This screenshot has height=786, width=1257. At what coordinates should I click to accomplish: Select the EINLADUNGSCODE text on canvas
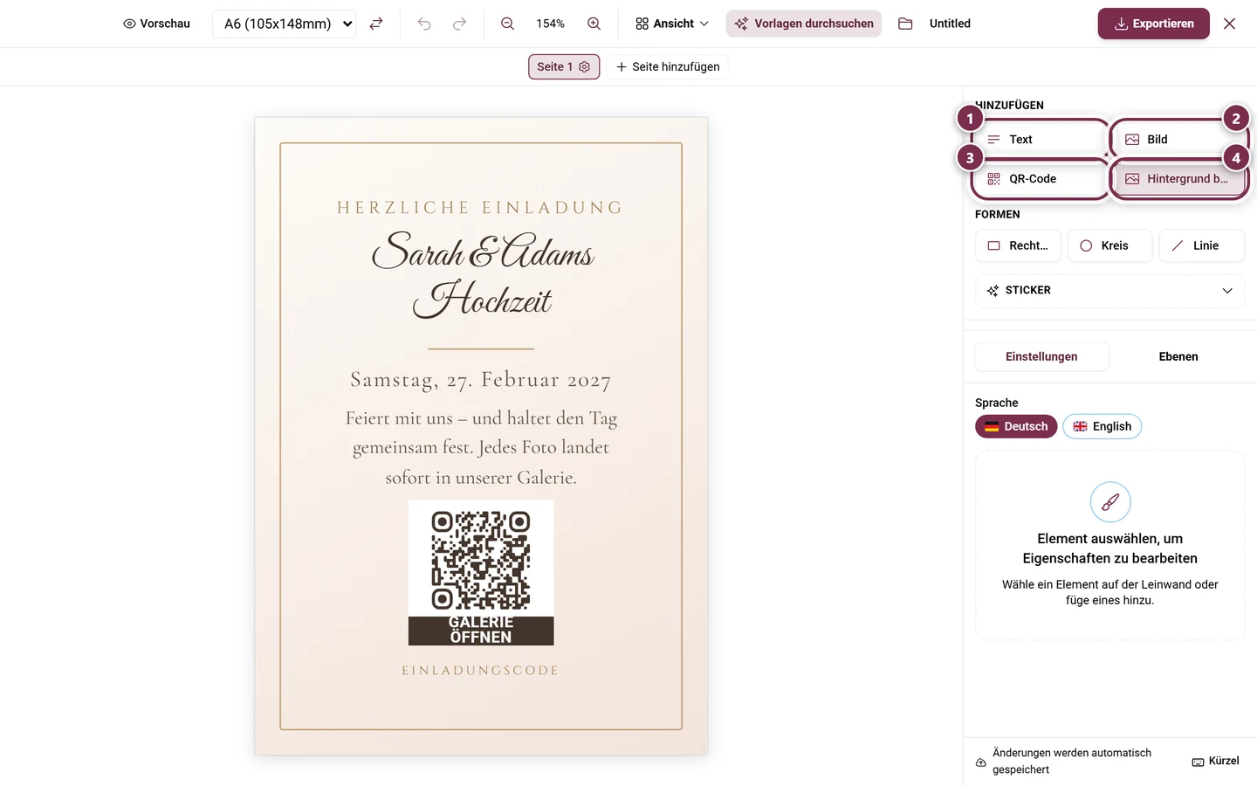(480, 671)
